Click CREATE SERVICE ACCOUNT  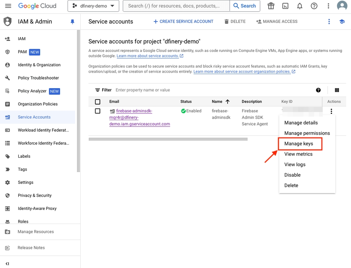click(x=183, y=21)
